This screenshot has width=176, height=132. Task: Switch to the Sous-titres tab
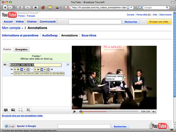(89, 36)
